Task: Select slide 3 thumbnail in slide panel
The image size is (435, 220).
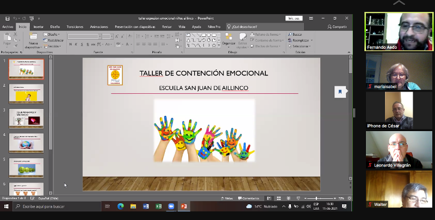Action: (x=26, y=117)
